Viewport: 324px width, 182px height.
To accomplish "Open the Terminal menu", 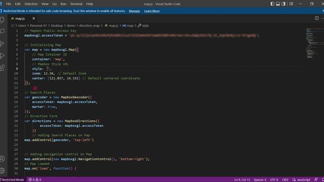I will 76,4.
